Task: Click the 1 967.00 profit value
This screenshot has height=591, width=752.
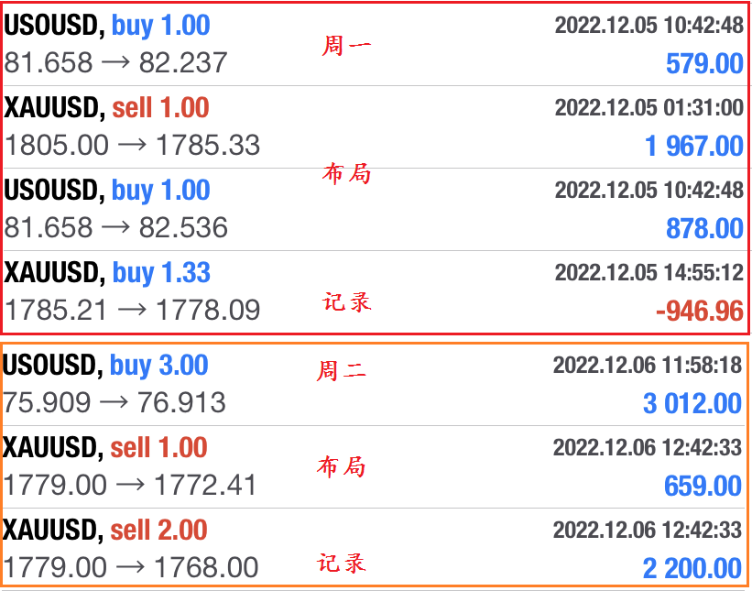Action: point(693,147)
